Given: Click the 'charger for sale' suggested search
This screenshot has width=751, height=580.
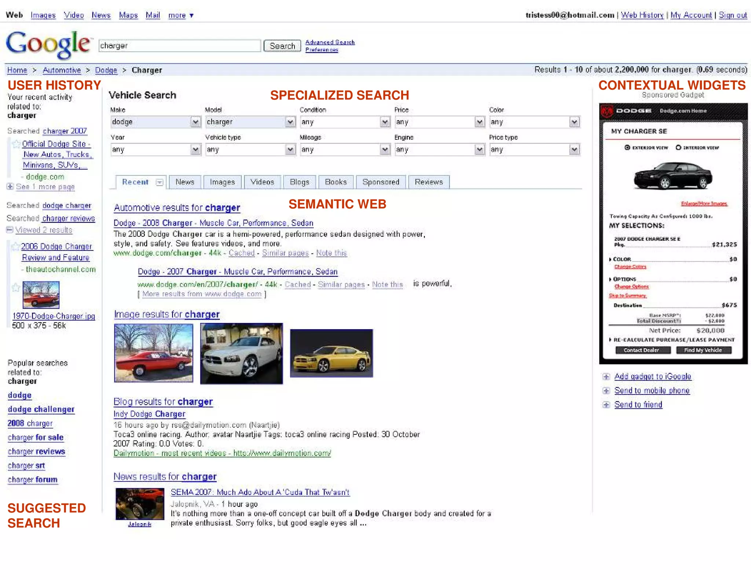Looking at the screenshot, I should 36,437.
